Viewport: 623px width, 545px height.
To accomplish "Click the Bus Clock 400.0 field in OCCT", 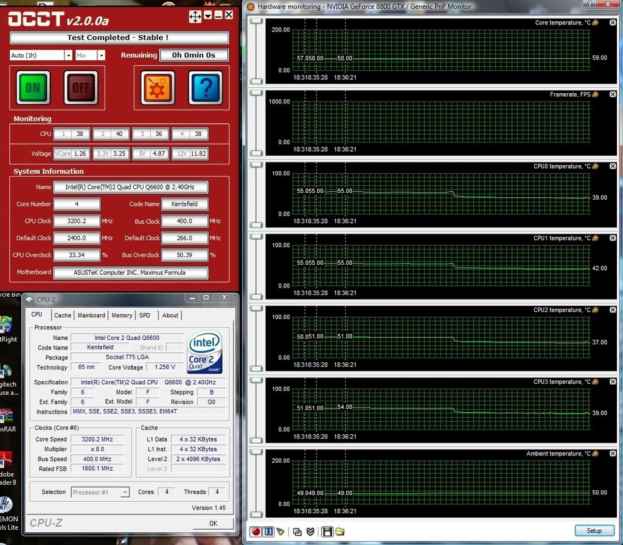I will coord(184,221).
